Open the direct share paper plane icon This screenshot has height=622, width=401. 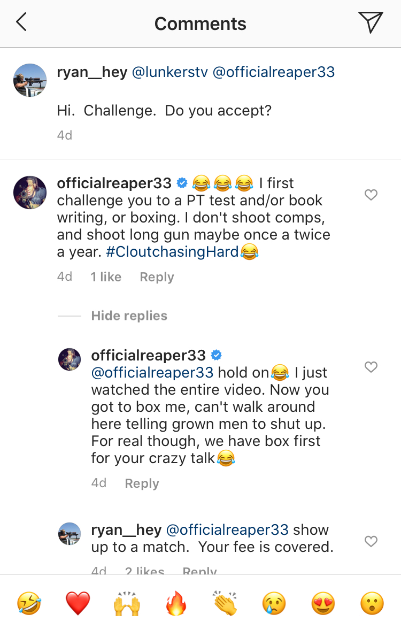371,22
